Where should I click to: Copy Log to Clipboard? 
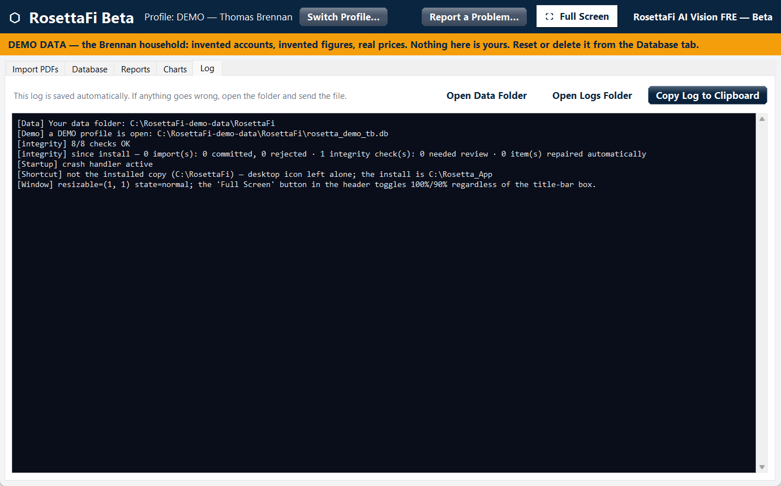[x=707, y=96]
